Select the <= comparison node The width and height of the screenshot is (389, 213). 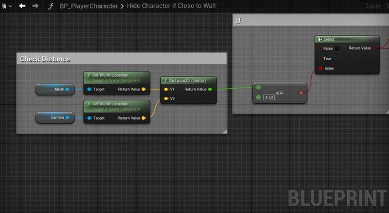point(280,93)
